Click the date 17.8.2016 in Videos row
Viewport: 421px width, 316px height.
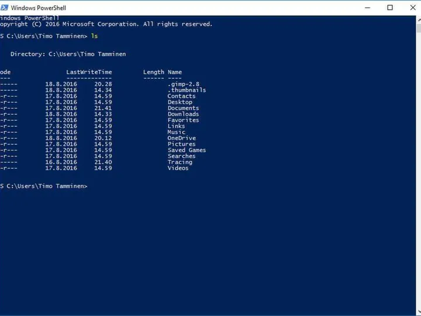(x=61, y=168)
